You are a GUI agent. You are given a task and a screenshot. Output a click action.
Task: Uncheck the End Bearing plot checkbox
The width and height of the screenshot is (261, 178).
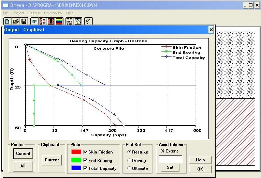(85, 160)
